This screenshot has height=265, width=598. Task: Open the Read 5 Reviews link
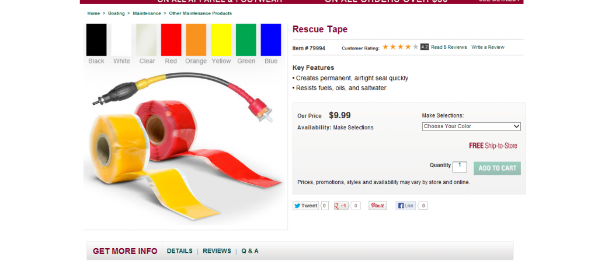(449, 47)
